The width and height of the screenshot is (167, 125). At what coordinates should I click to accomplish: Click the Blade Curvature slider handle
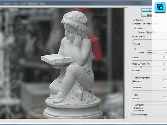(141, 67)
